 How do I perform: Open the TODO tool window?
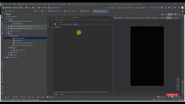tap(16, 97)
